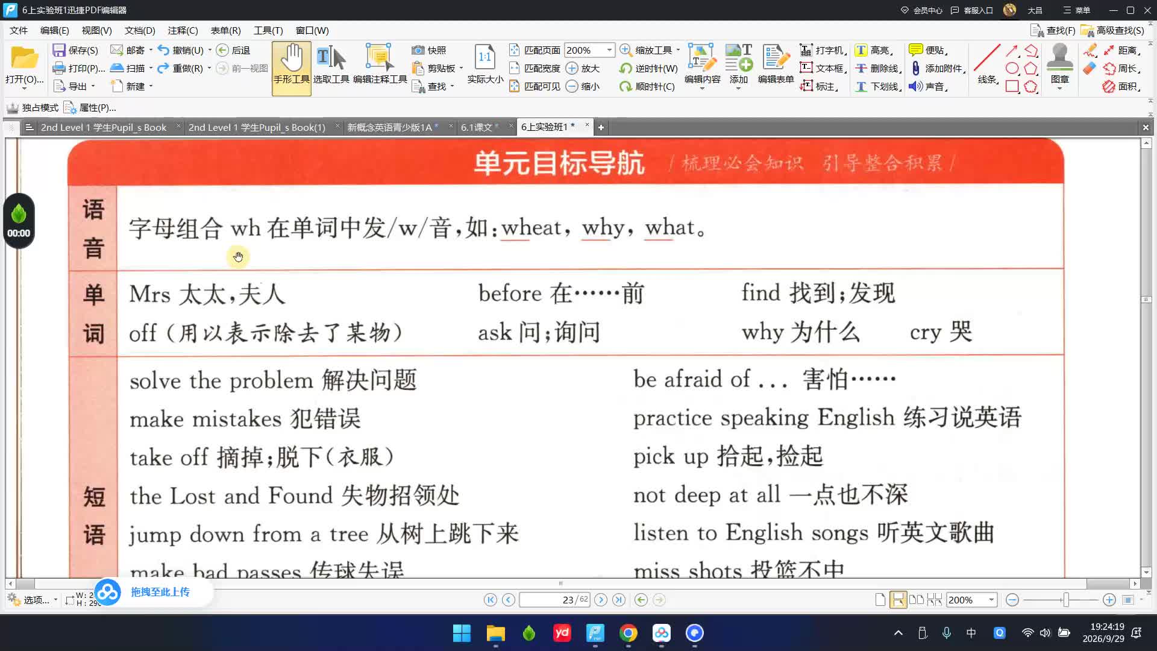Switch to single page layout view
1157x651 pixels.
[x=880, y=600]
